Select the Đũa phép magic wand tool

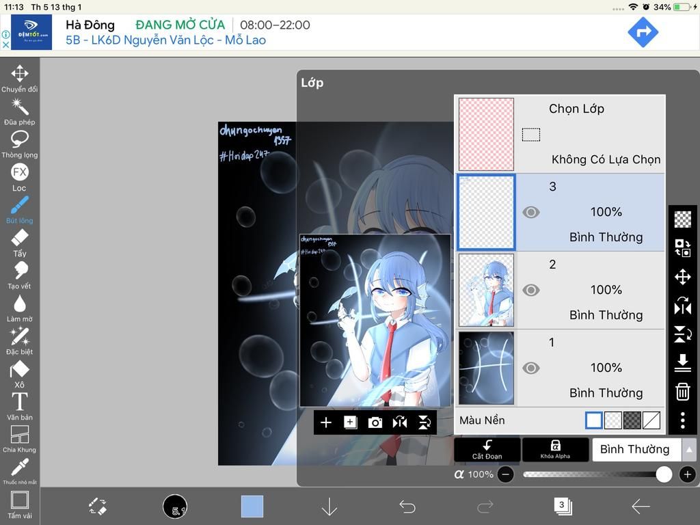pos(20,111)
